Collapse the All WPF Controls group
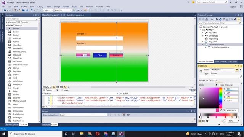 [x=7, y=25]
